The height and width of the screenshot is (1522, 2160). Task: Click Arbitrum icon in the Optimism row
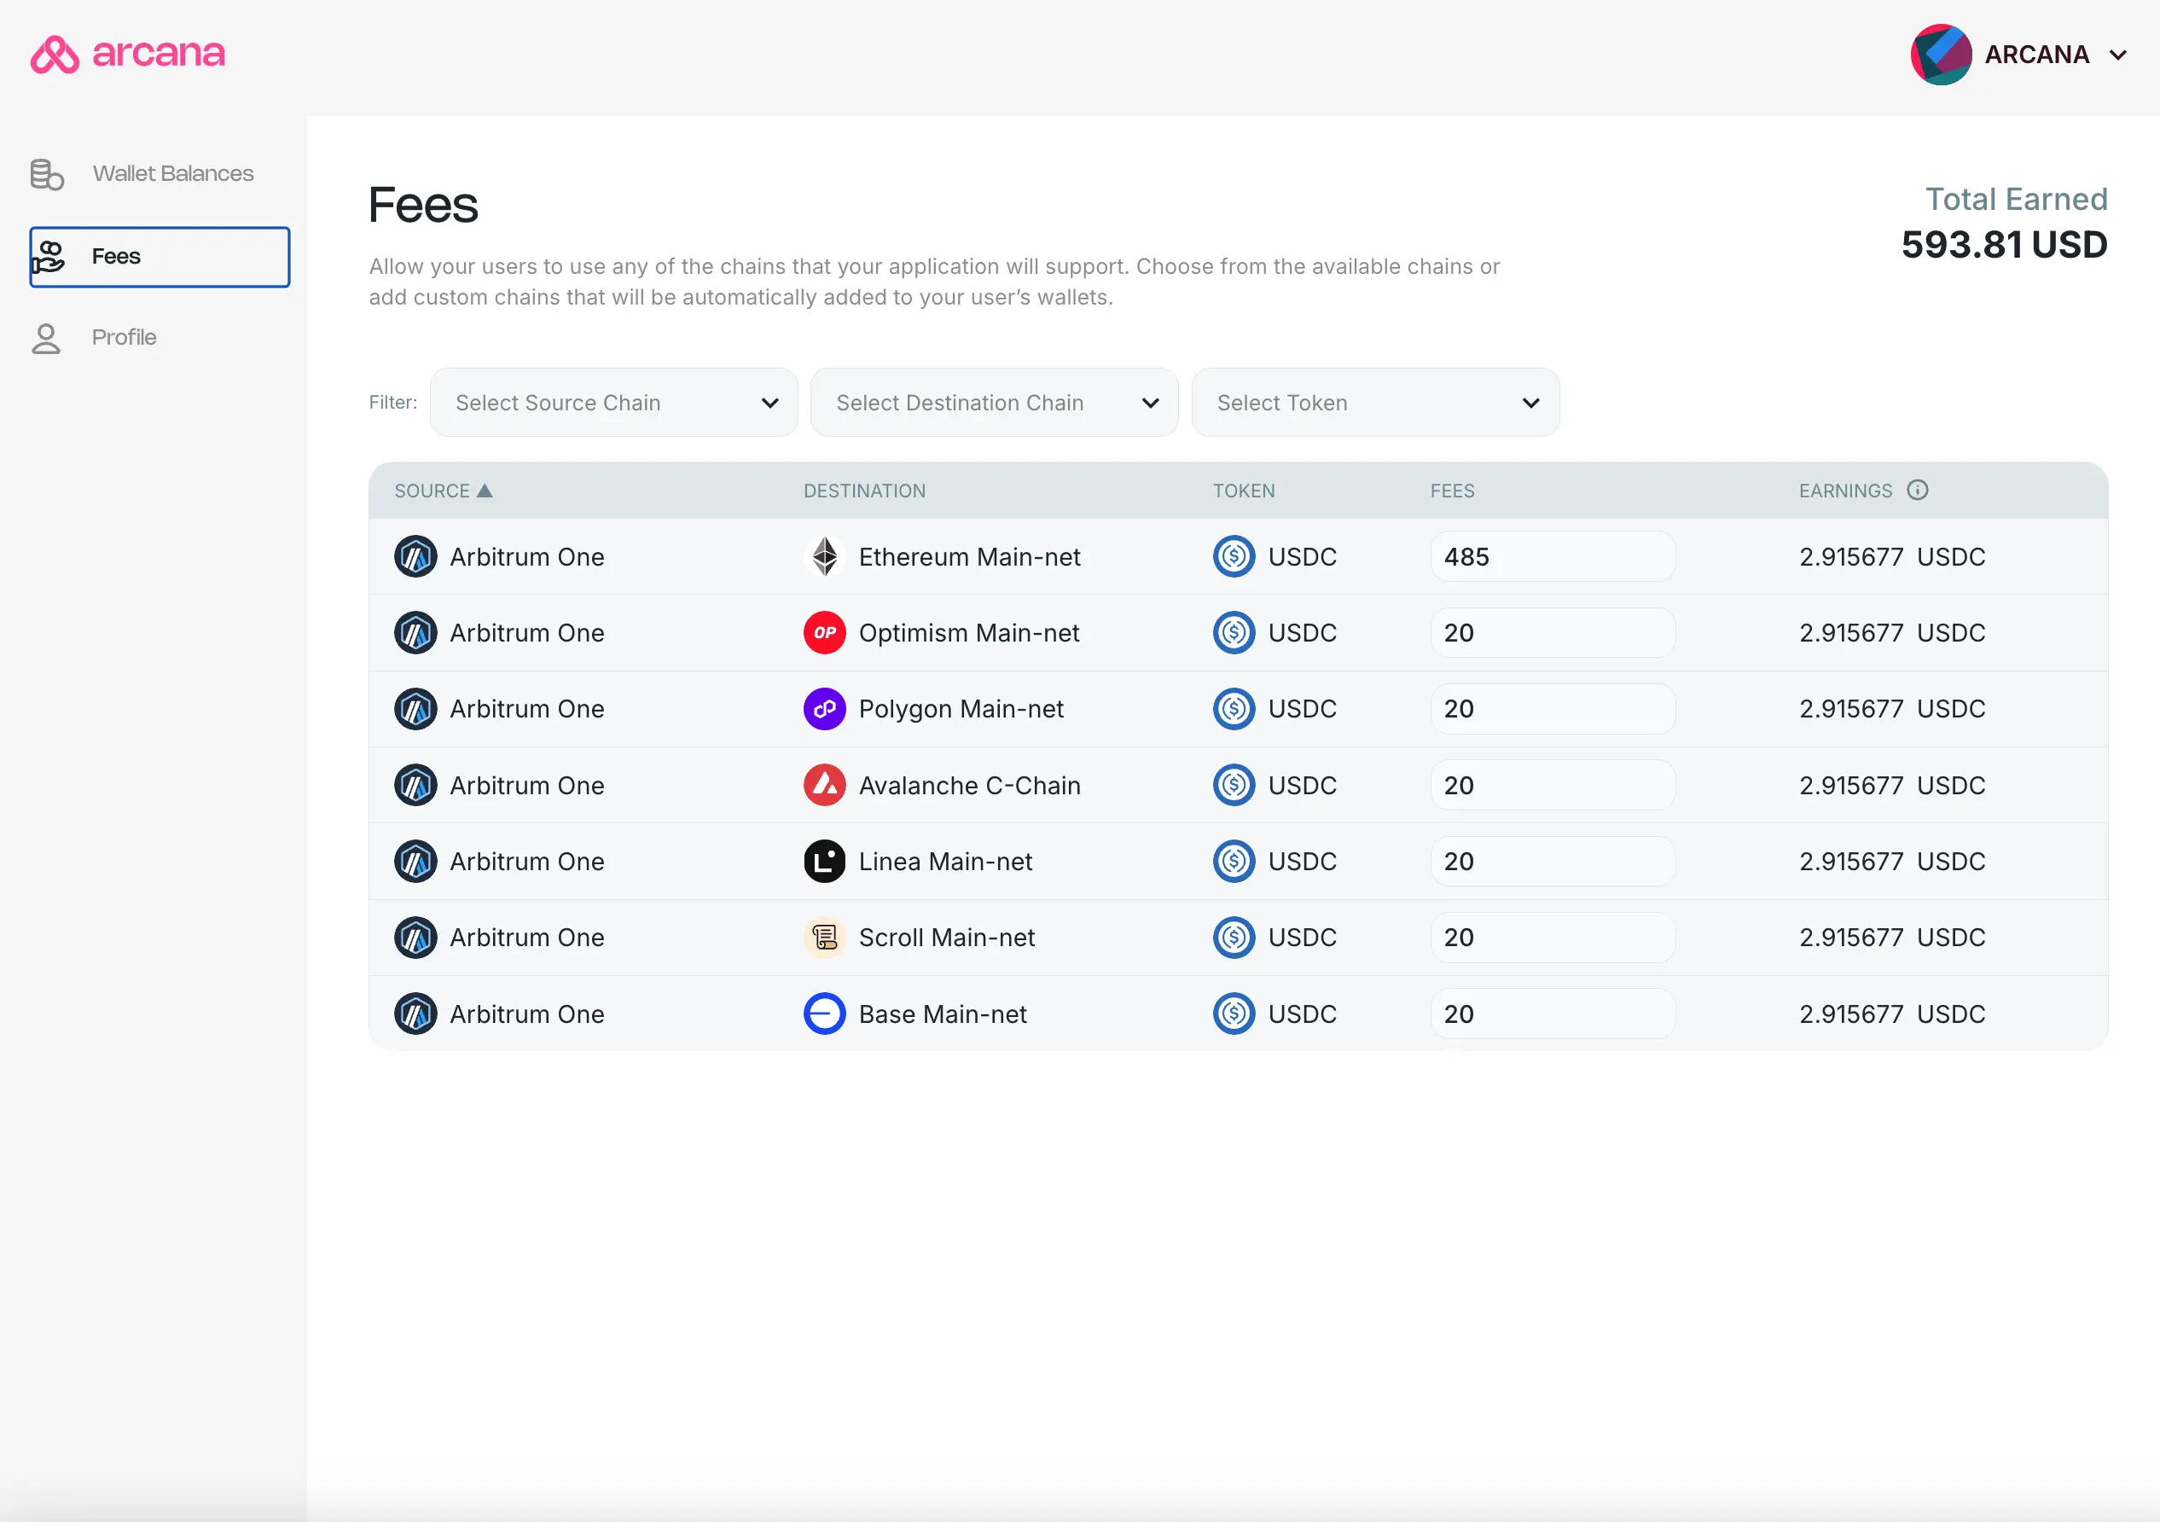click(x=415, y=633)
